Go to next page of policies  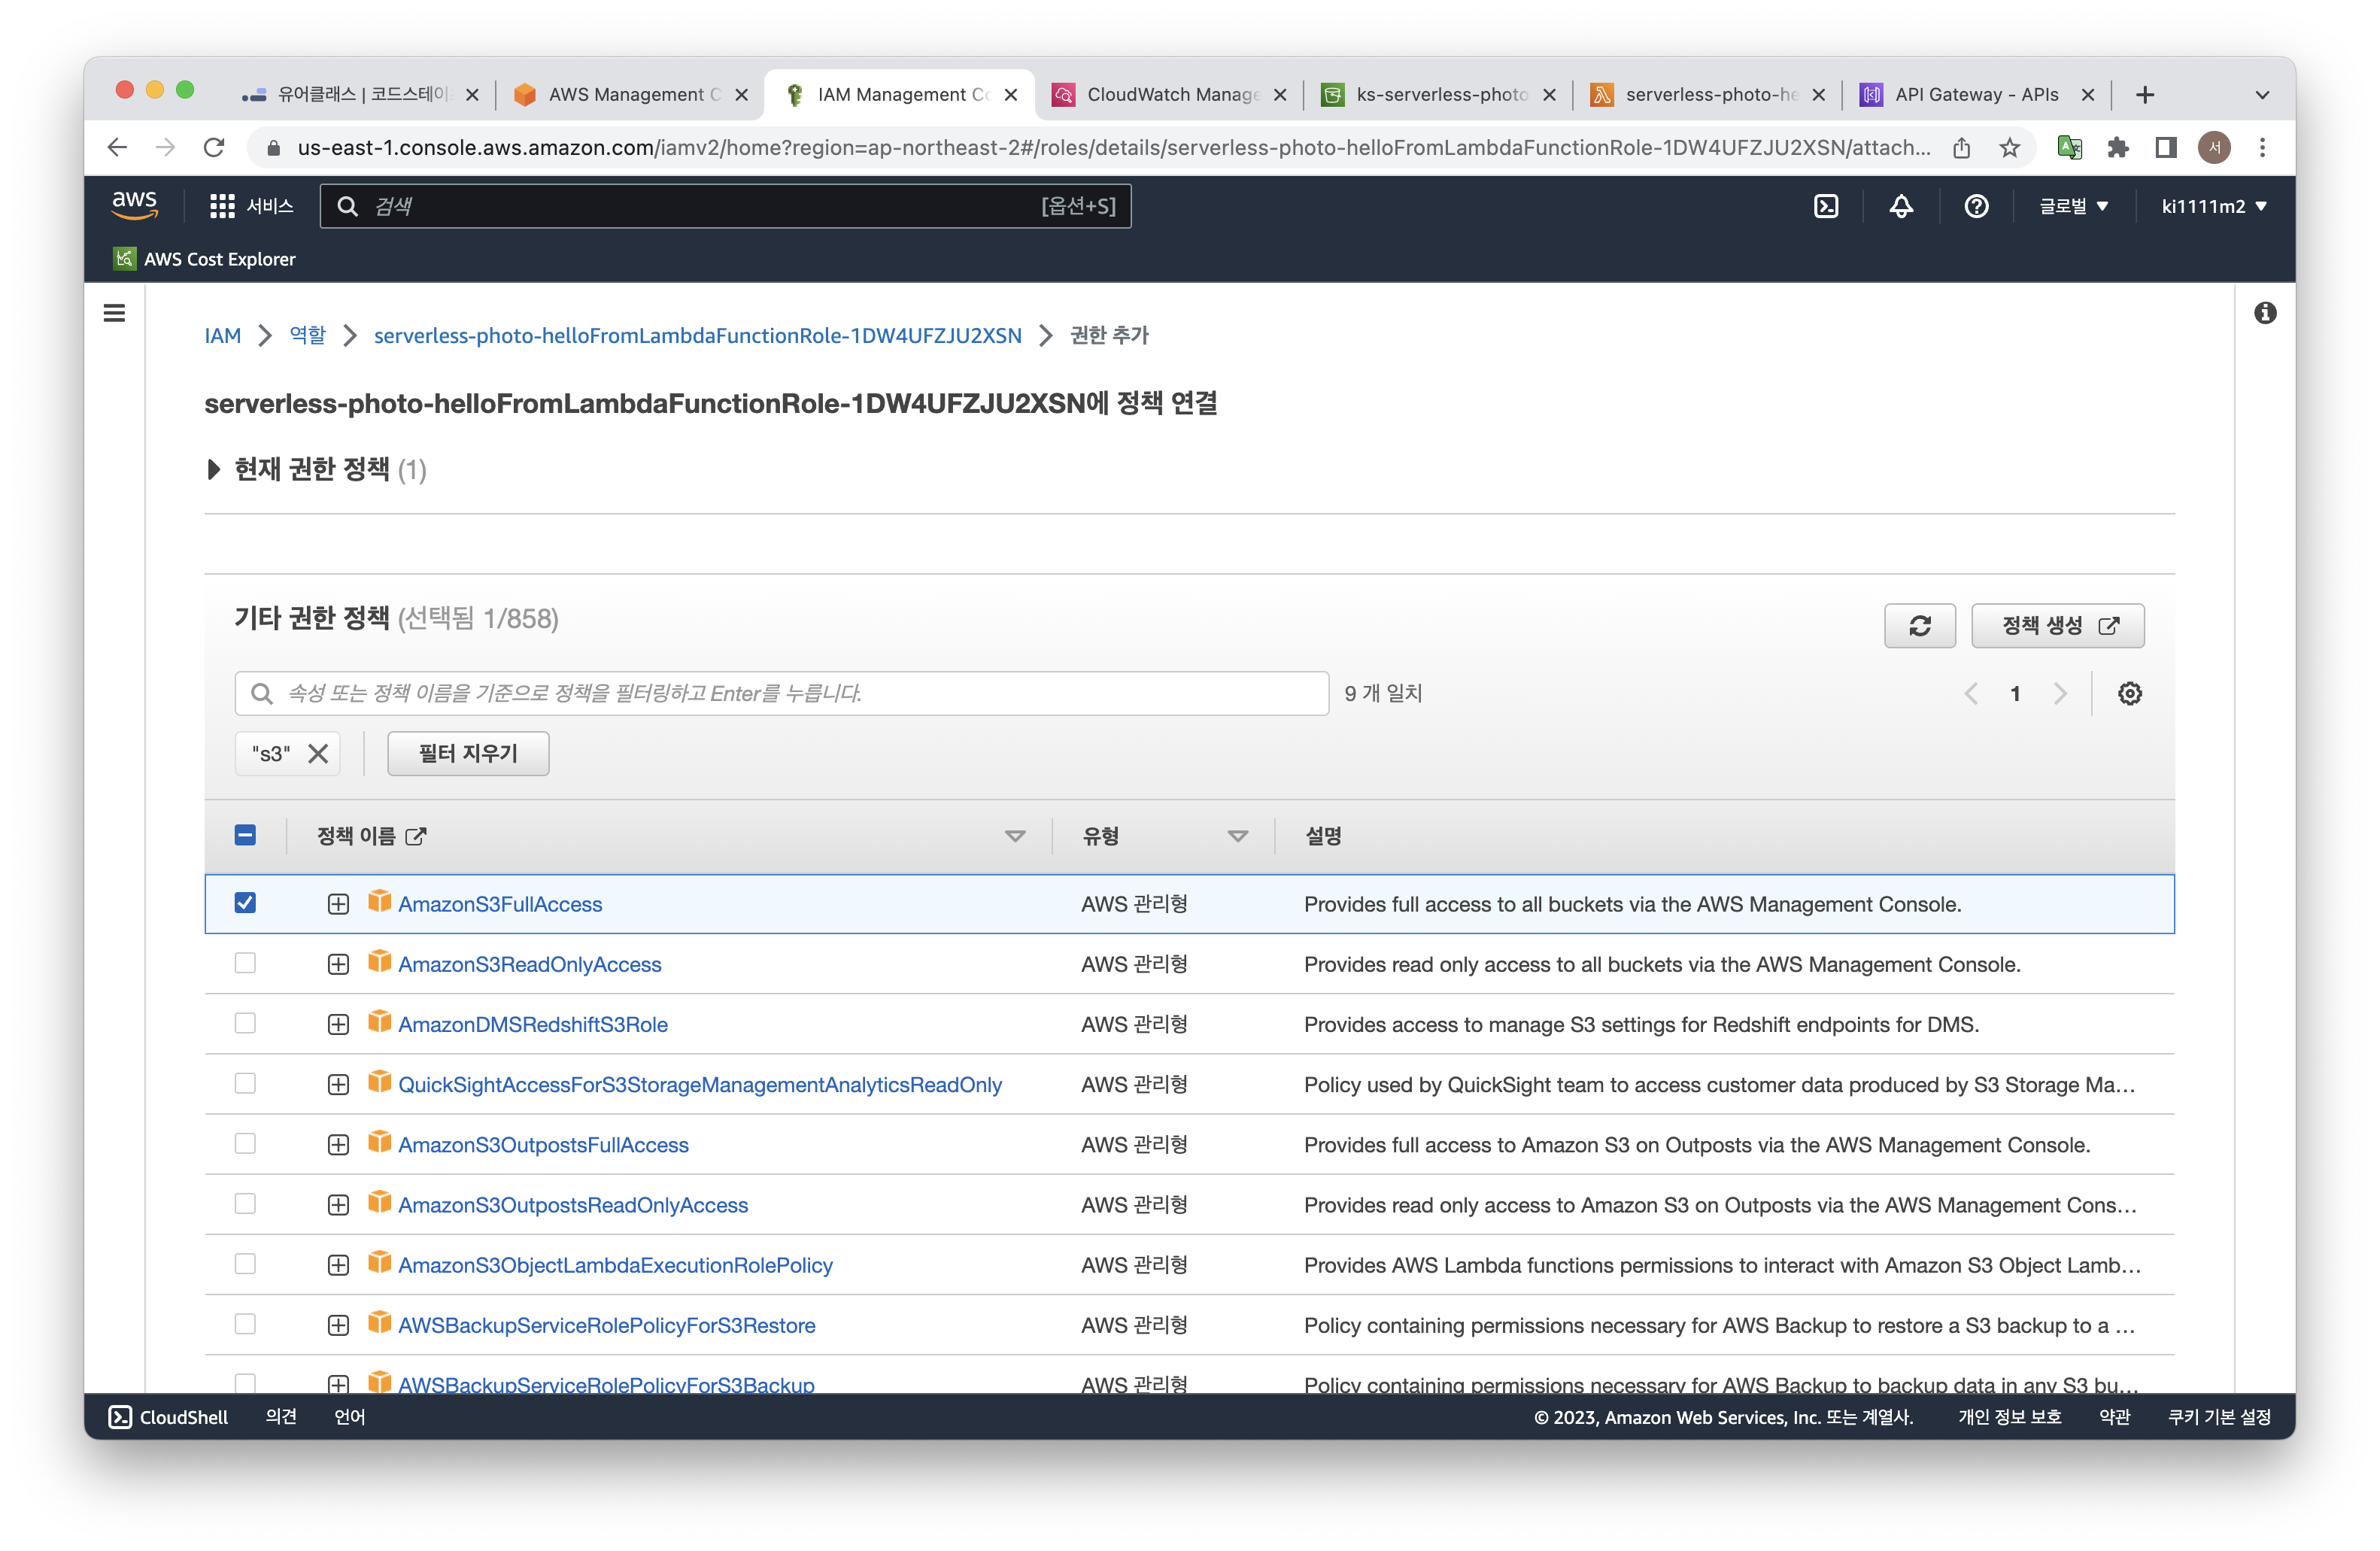[2060, 694]
